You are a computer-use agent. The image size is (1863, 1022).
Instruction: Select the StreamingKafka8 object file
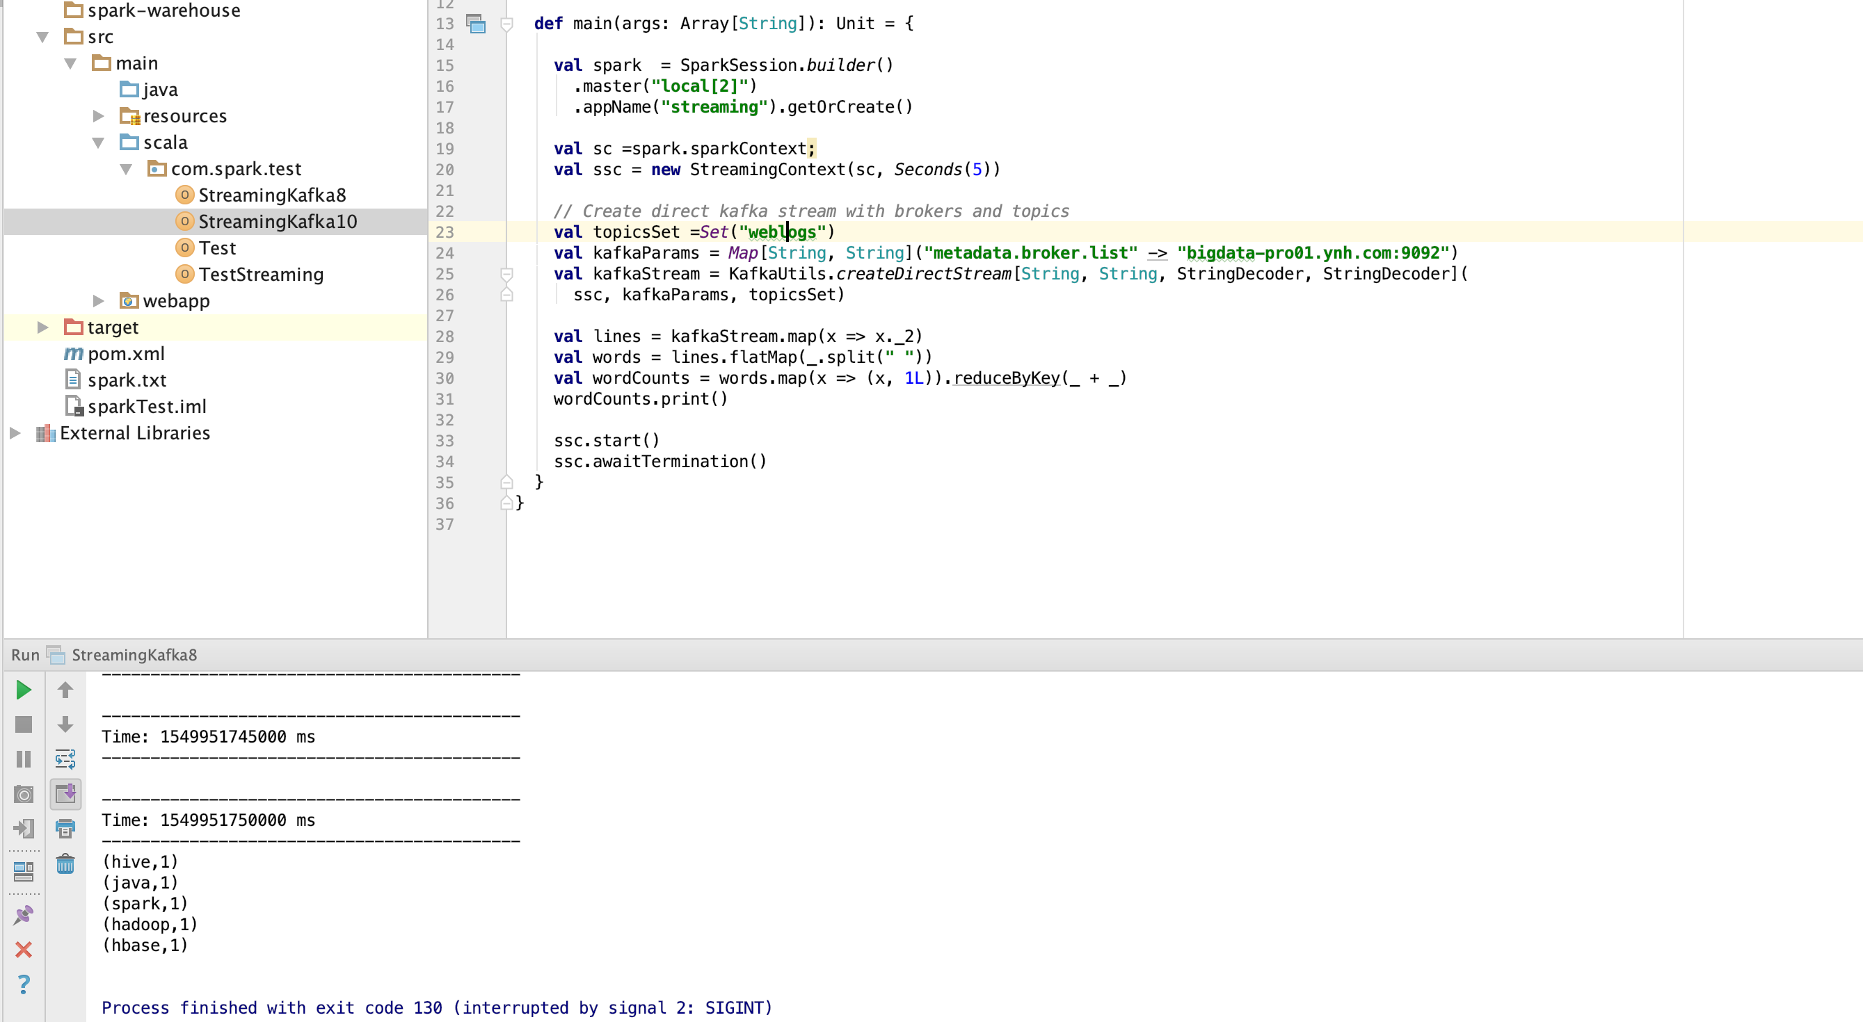click(260, 195)
